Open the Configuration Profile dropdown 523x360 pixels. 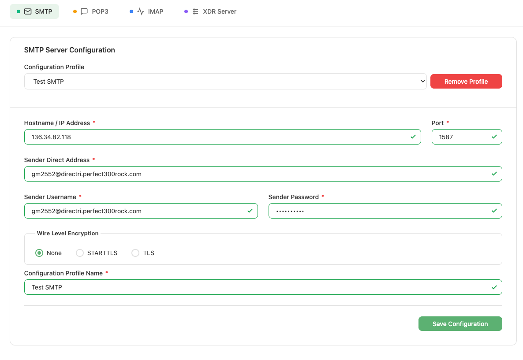[x=225, y=82]
